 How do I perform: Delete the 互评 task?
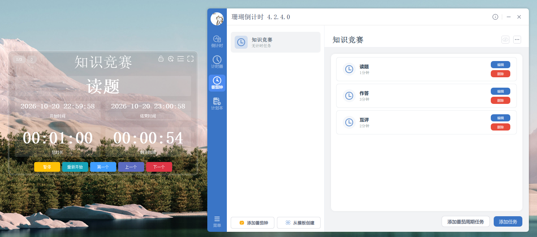(x=501, y=127)
